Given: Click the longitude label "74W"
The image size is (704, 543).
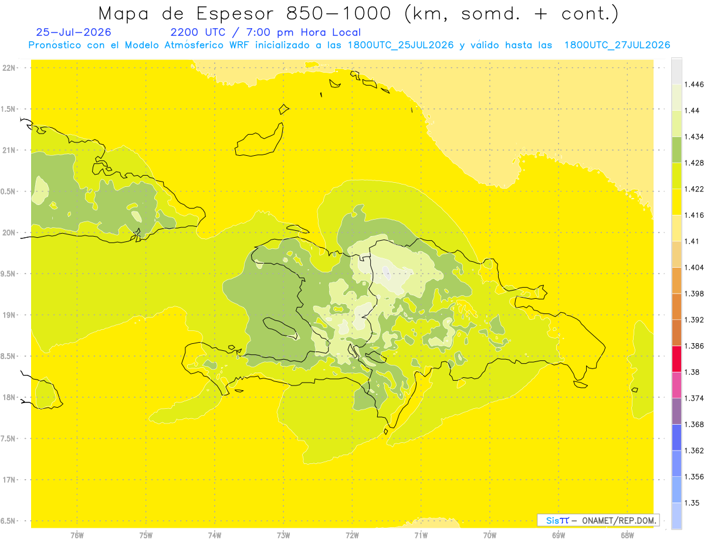Looking at the screenshot, I should 215,535.
